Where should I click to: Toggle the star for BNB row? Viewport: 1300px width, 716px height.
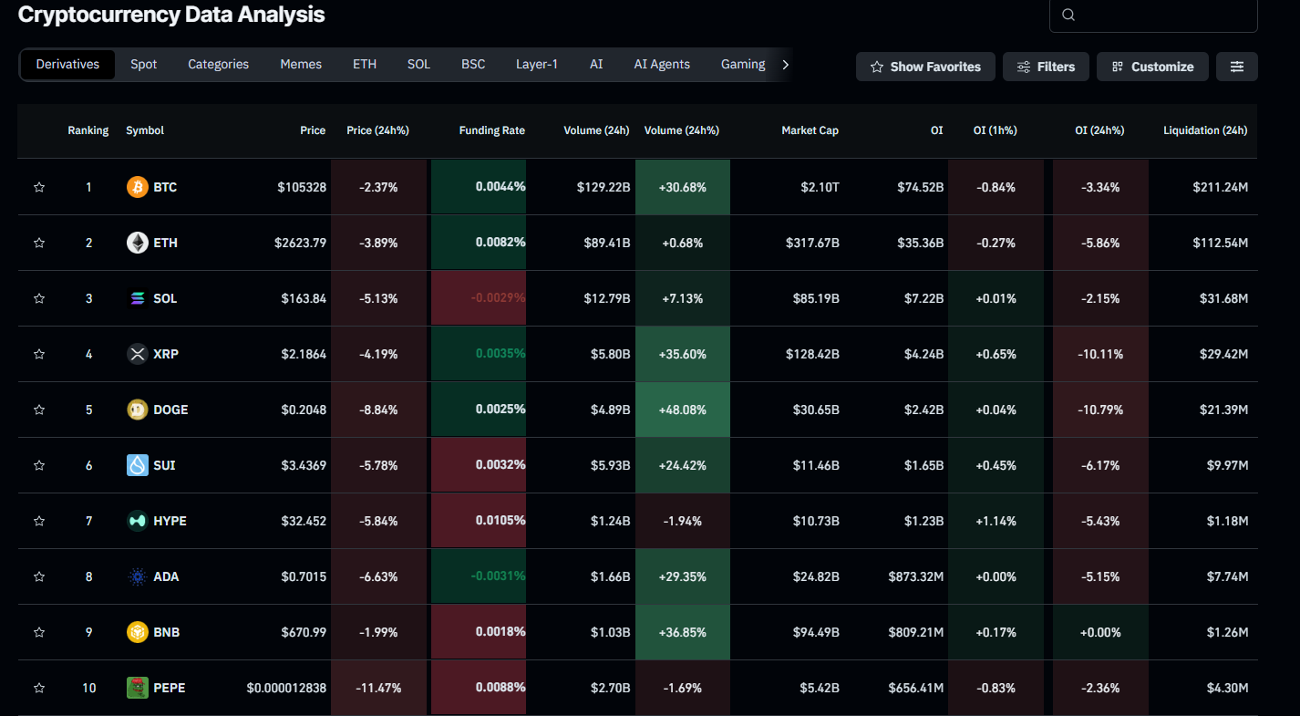pyautogui.click(x=39, y=632)
